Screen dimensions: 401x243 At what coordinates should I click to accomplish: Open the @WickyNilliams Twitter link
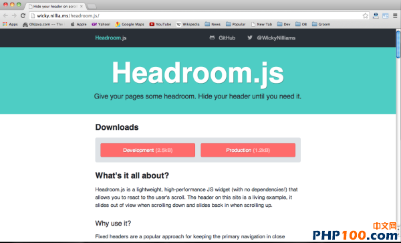pyautogui.click(x=271, y=38)
